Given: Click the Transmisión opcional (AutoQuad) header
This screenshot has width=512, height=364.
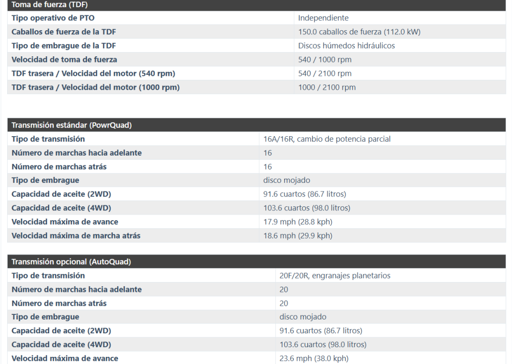Looking at the screenshot, I should point(71,262).
